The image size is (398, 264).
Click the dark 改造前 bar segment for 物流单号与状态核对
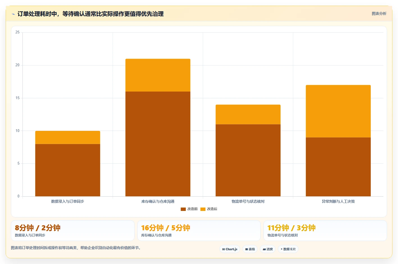pos(248,160)
